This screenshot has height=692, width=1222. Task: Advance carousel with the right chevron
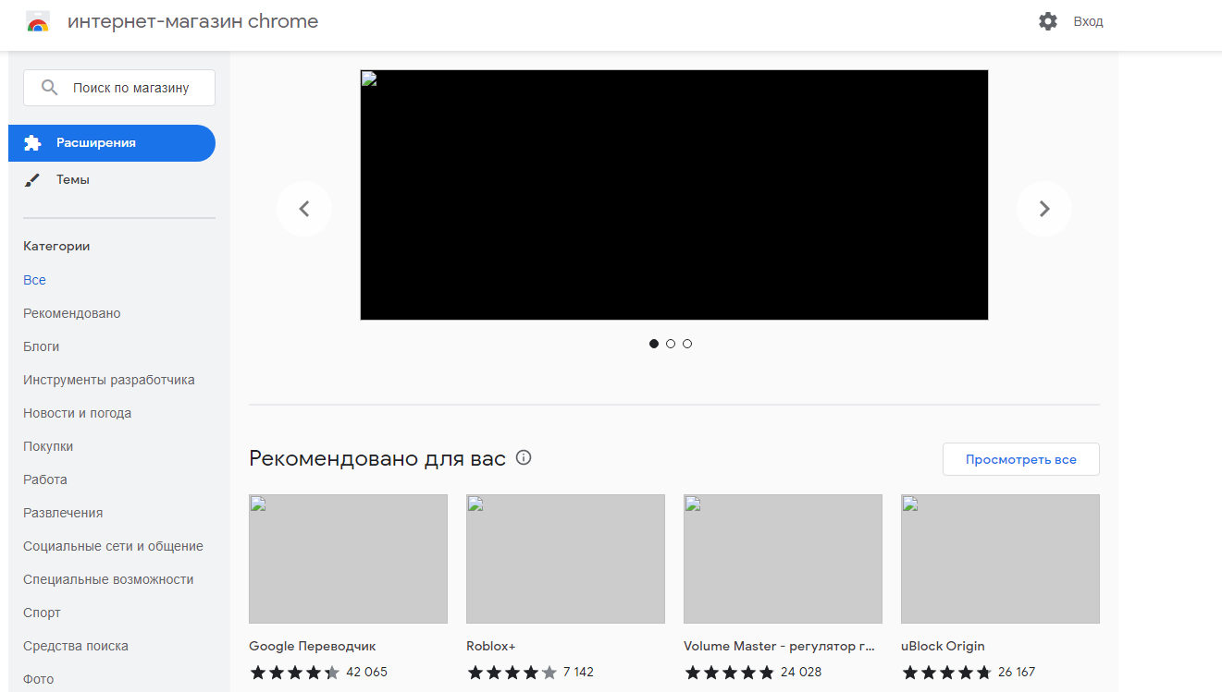click(x=1043, y=208)
